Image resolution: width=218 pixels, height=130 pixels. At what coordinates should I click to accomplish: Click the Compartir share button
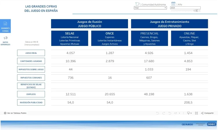[x=207, y=113]
